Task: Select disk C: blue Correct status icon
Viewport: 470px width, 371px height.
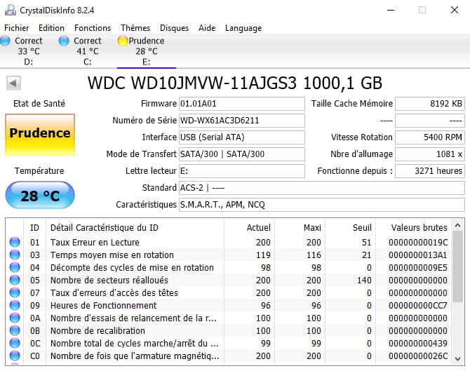Action: coord(64,41)
